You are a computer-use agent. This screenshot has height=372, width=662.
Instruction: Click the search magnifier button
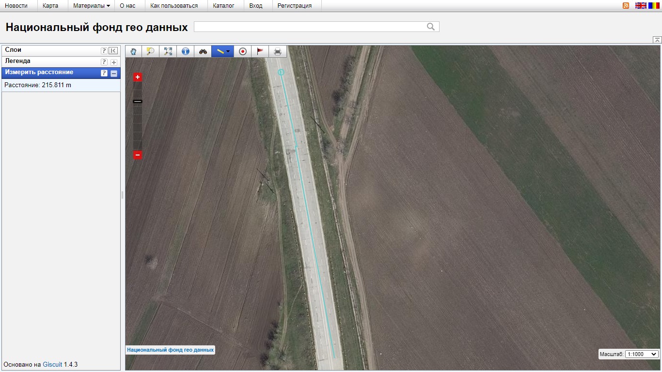(x=431, y=27)
